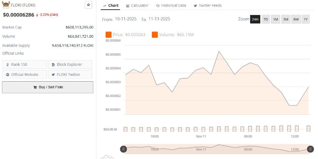Click the FLOKI coin logo
Screen dimensions: 318x159
(x=6, y=5)
